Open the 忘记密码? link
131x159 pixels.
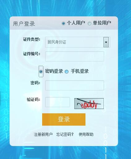click(65, 134)
